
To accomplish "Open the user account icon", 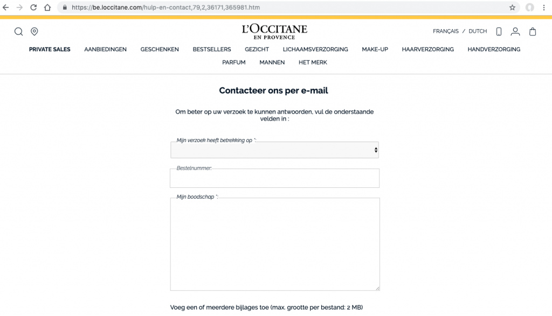I will point(515,31).
